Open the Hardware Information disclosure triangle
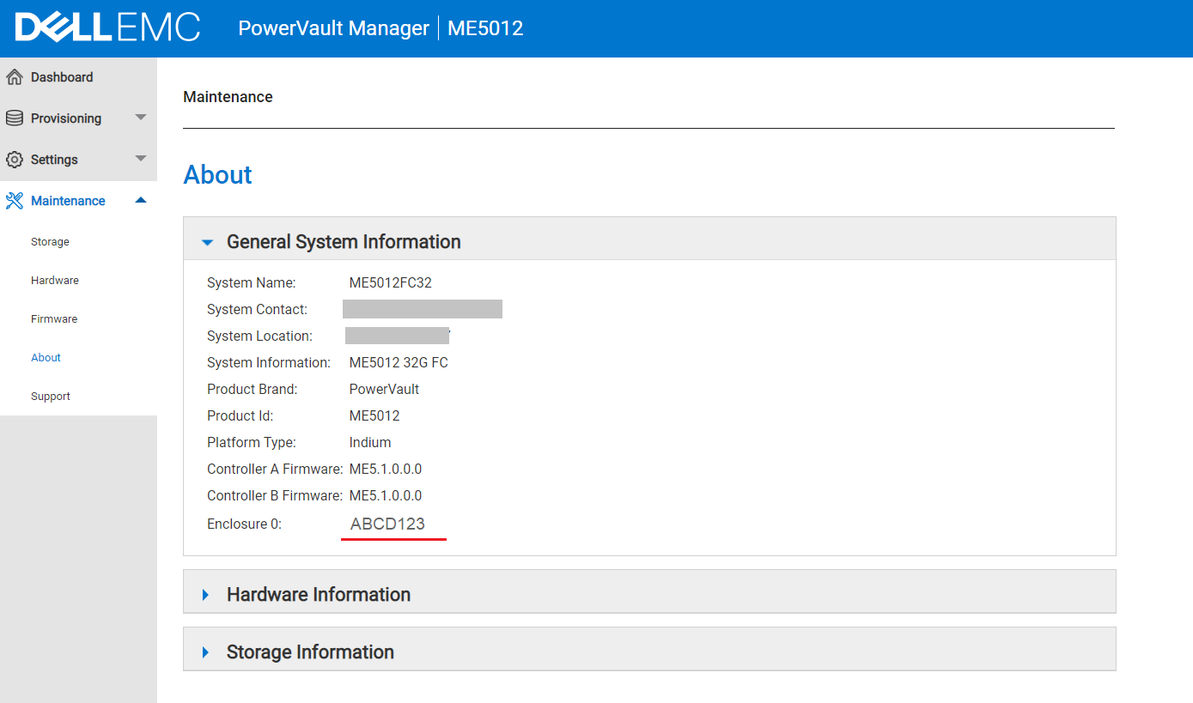The width and height of the screenshot is (1193, 703). (205, 593)
